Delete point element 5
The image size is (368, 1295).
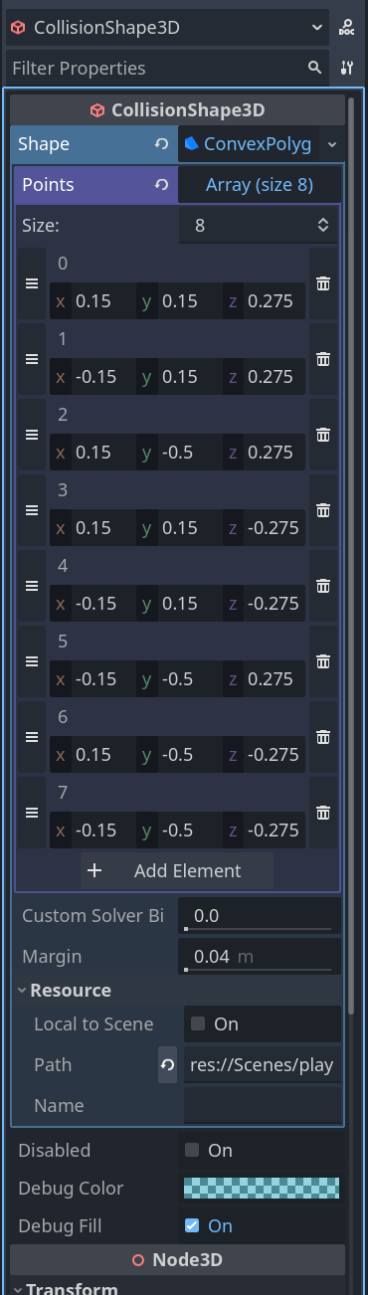click(x=322, y=661)
